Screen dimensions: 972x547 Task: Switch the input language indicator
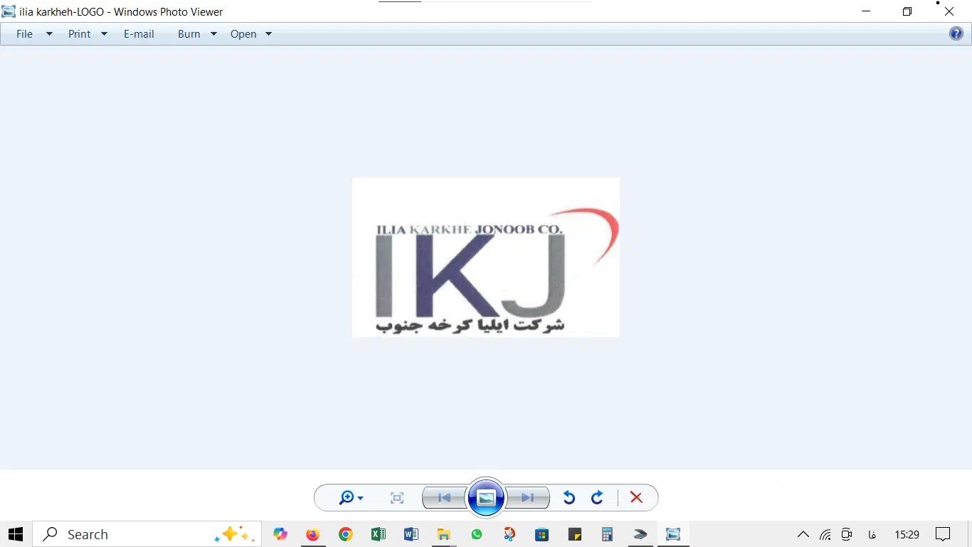click(x=872, y=534)
